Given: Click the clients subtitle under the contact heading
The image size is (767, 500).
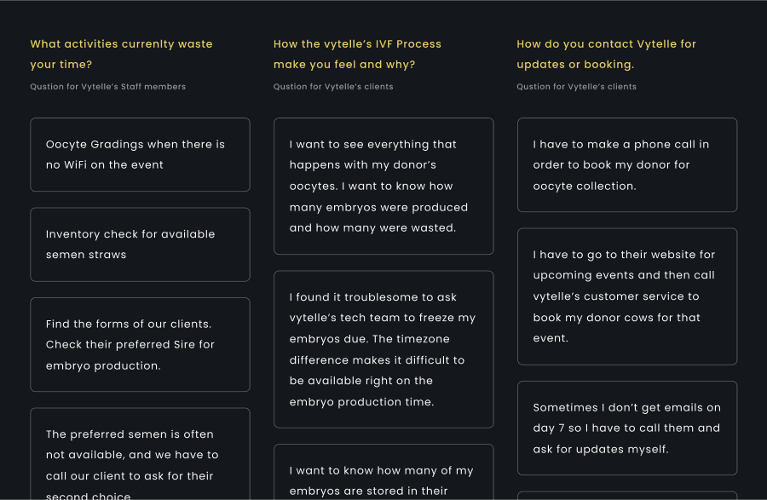Looking at the screenshot, I should coord(576,87).
